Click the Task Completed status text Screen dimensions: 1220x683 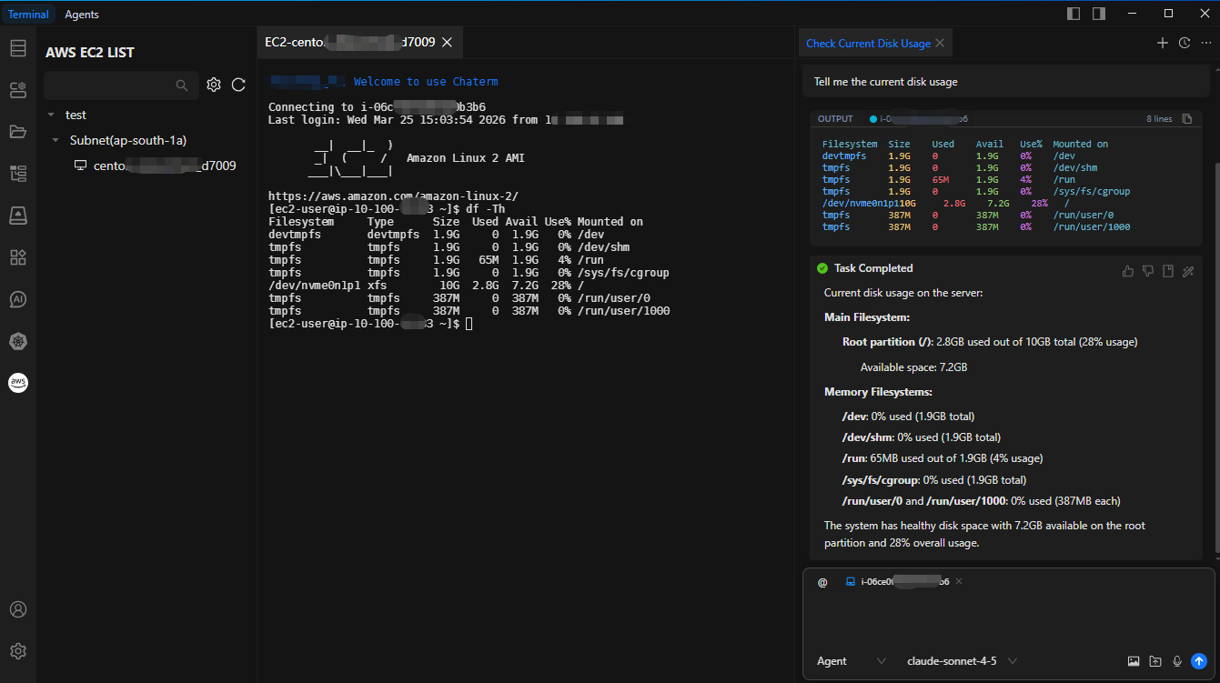pos(873,268)
